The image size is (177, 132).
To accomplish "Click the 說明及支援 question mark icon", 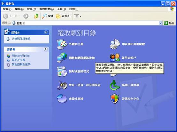I will click(x=8, y=60).
